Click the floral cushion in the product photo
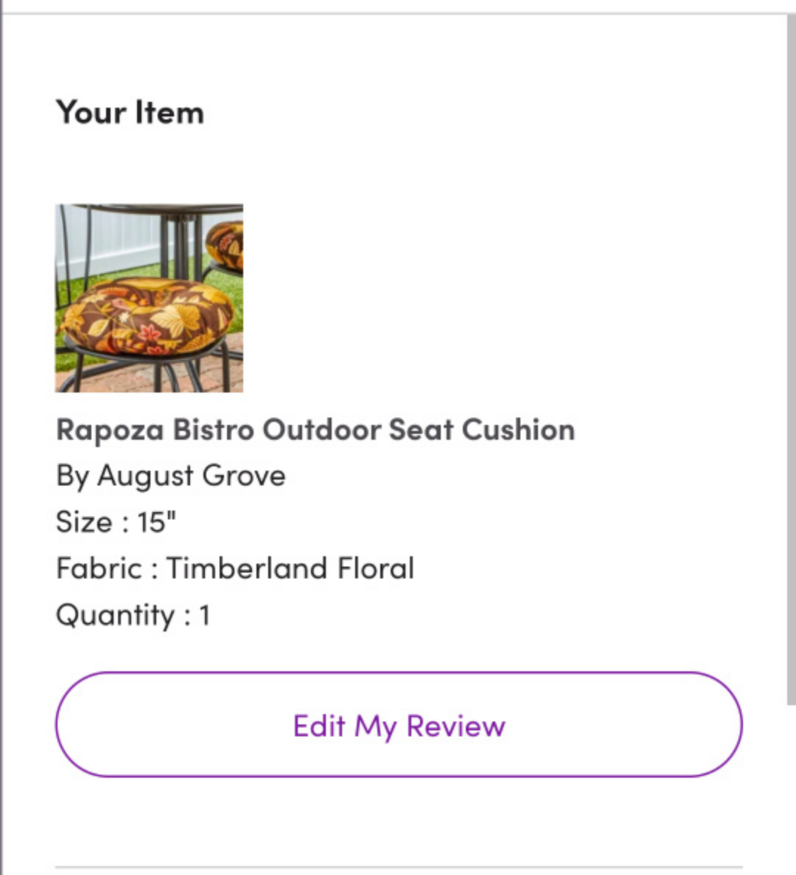The height and width of the screenshot is (875, 796). point(147,317)
